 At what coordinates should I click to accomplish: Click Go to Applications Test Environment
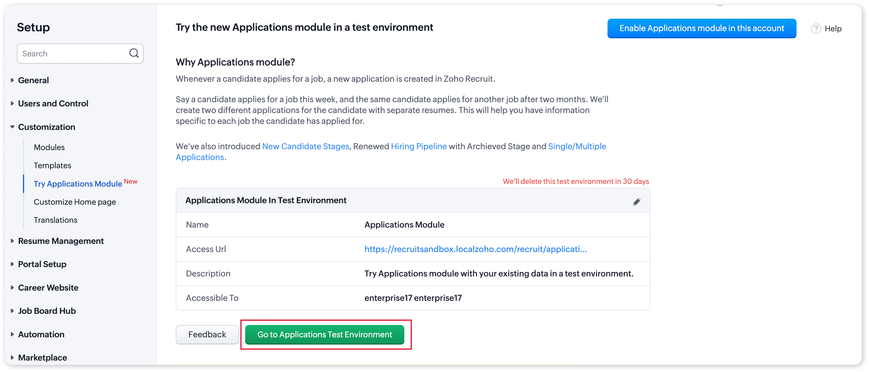point(325,334)
